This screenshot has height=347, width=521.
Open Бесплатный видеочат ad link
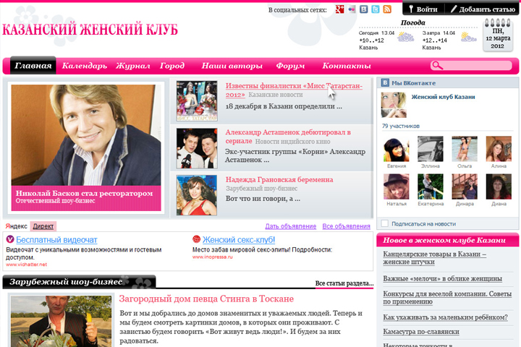[x=56, y=240]
